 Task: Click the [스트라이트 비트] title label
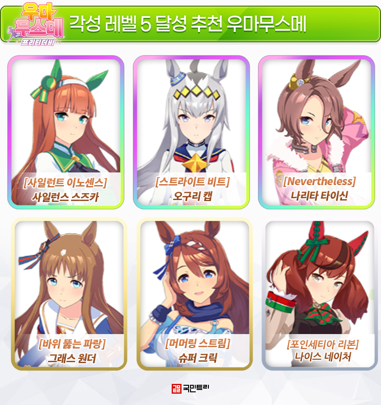click(x=192, y=182)
